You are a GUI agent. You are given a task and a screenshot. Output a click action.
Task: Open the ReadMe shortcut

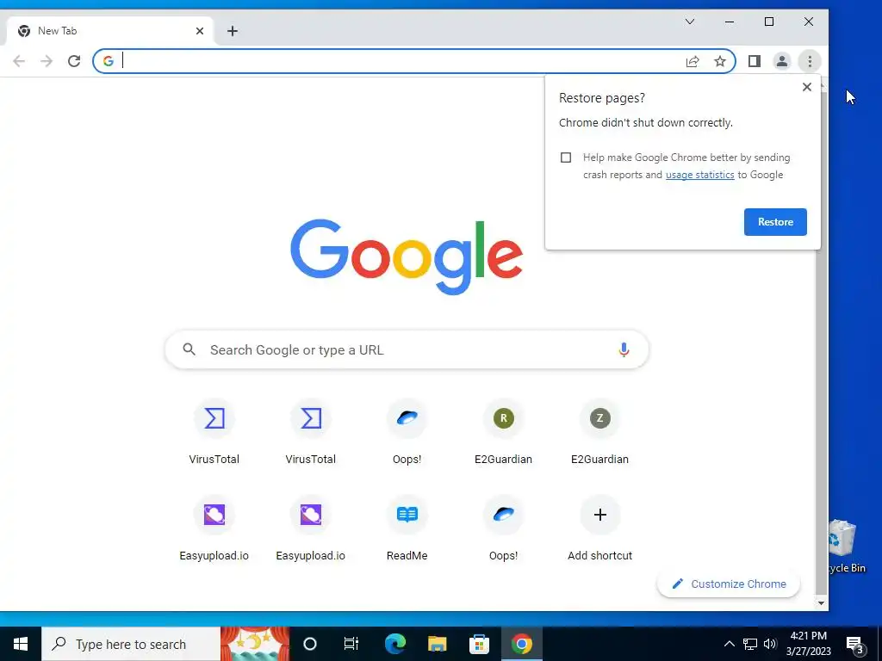tap(407, 528)
